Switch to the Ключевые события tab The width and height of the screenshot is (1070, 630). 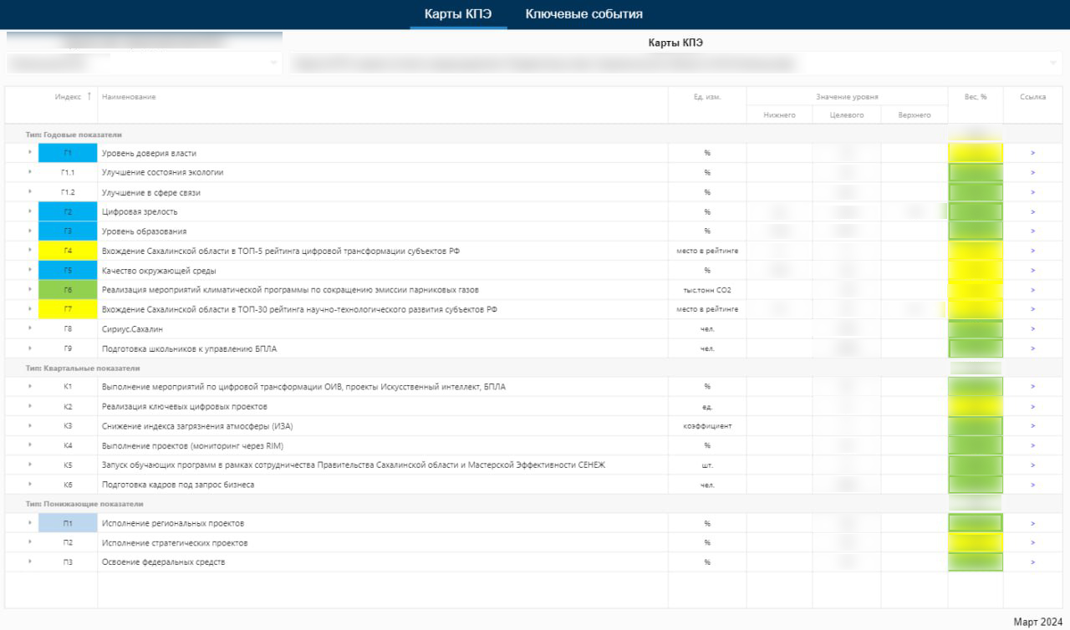(583, 14)
